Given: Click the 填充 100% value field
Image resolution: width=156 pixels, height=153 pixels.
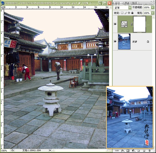Looking at the screenshot, I should coord(147,13).
